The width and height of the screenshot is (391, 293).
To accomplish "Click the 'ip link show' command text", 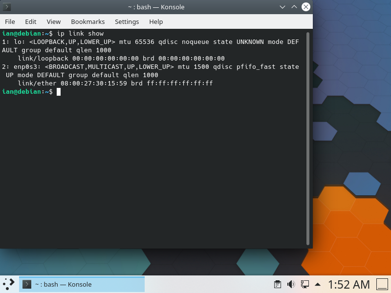I will 80,34.
